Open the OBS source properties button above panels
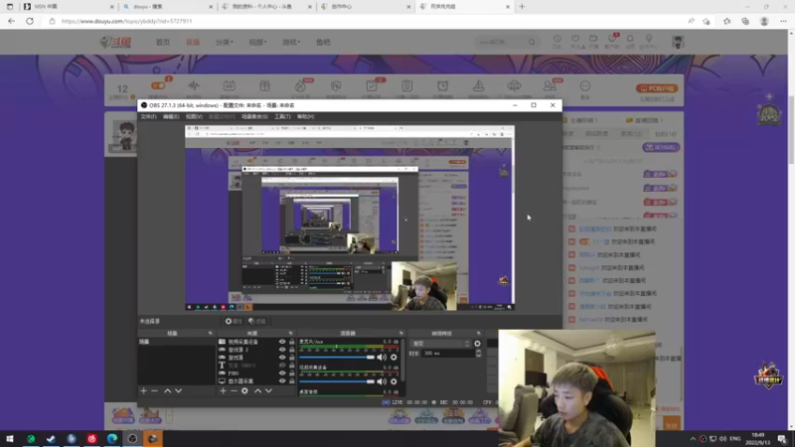The image size is (795, 447). 234,321
